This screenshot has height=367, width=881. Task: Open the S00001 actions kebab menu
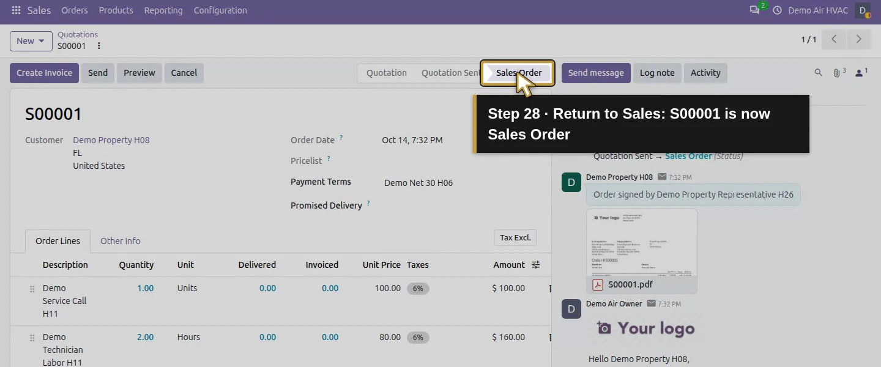pyautogui.click(x=99, y=46)
